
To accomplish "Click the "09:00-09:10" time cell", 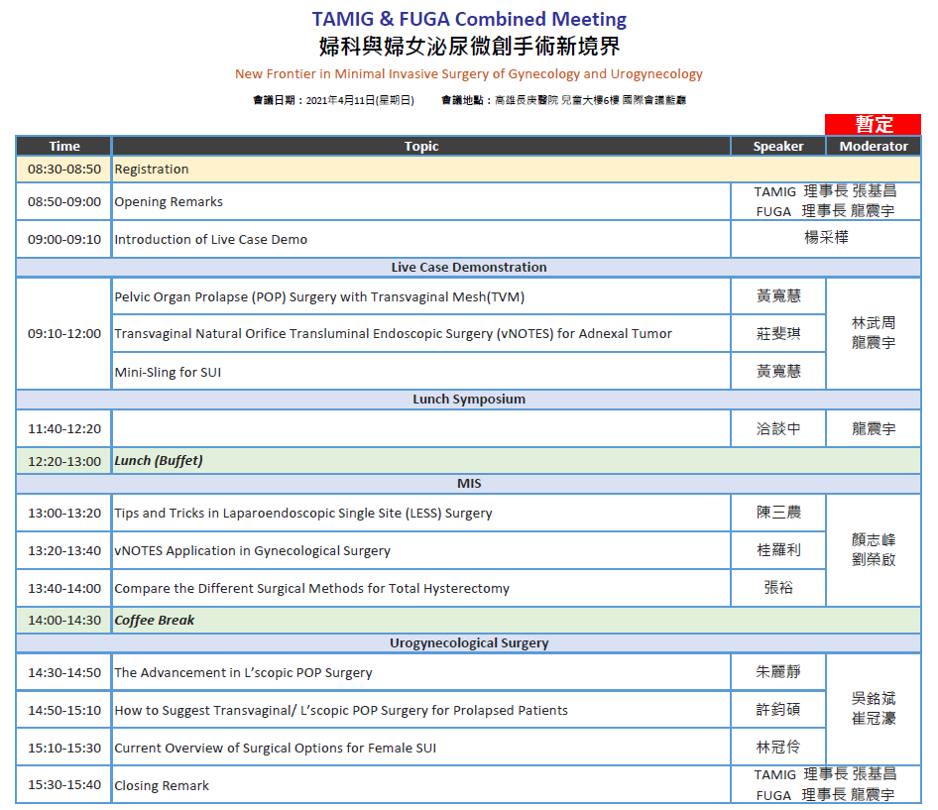I will [64, 239].
